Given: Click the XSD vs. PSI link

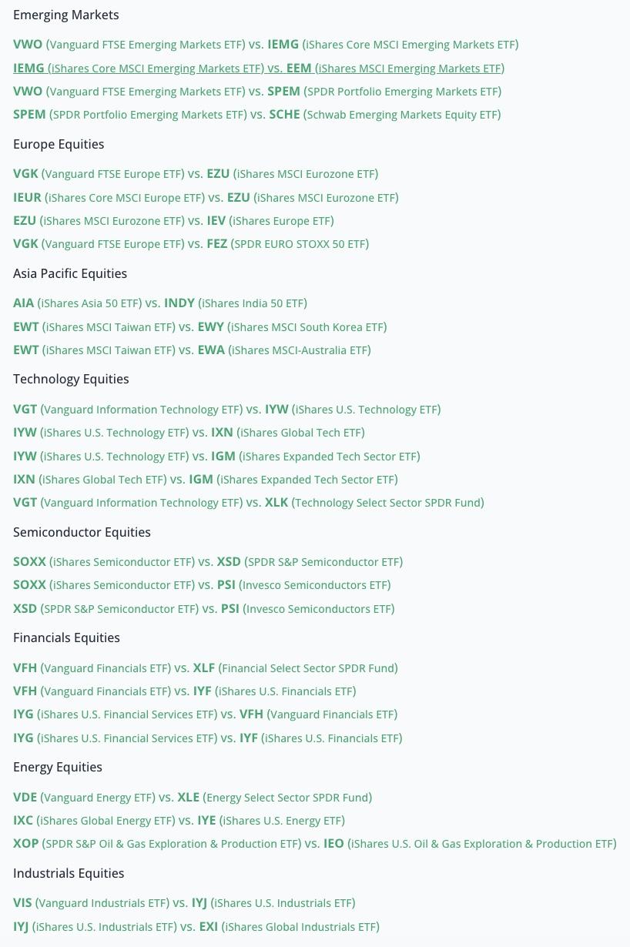Looking at the screenshot, I should pyautogui.click(x=203, y=609).
